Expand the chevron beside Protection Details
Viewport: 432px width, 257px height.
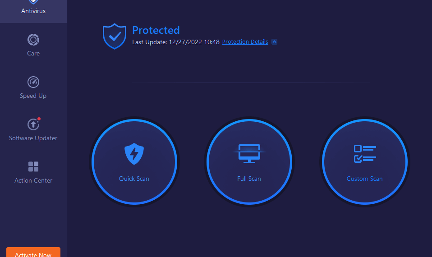tap(275, 42)
